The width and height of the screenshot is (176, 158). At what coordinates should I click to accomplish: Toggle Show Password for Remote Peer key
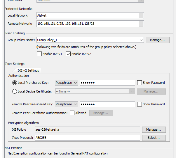point(140,104)
